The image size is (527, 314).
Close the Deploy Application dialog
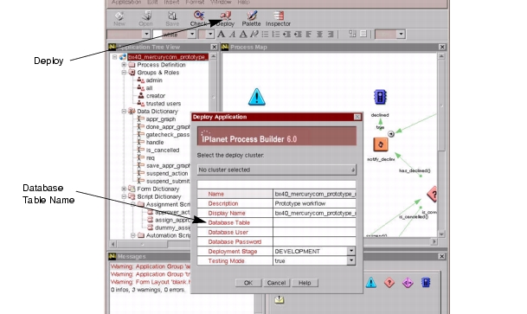[357, 117]
